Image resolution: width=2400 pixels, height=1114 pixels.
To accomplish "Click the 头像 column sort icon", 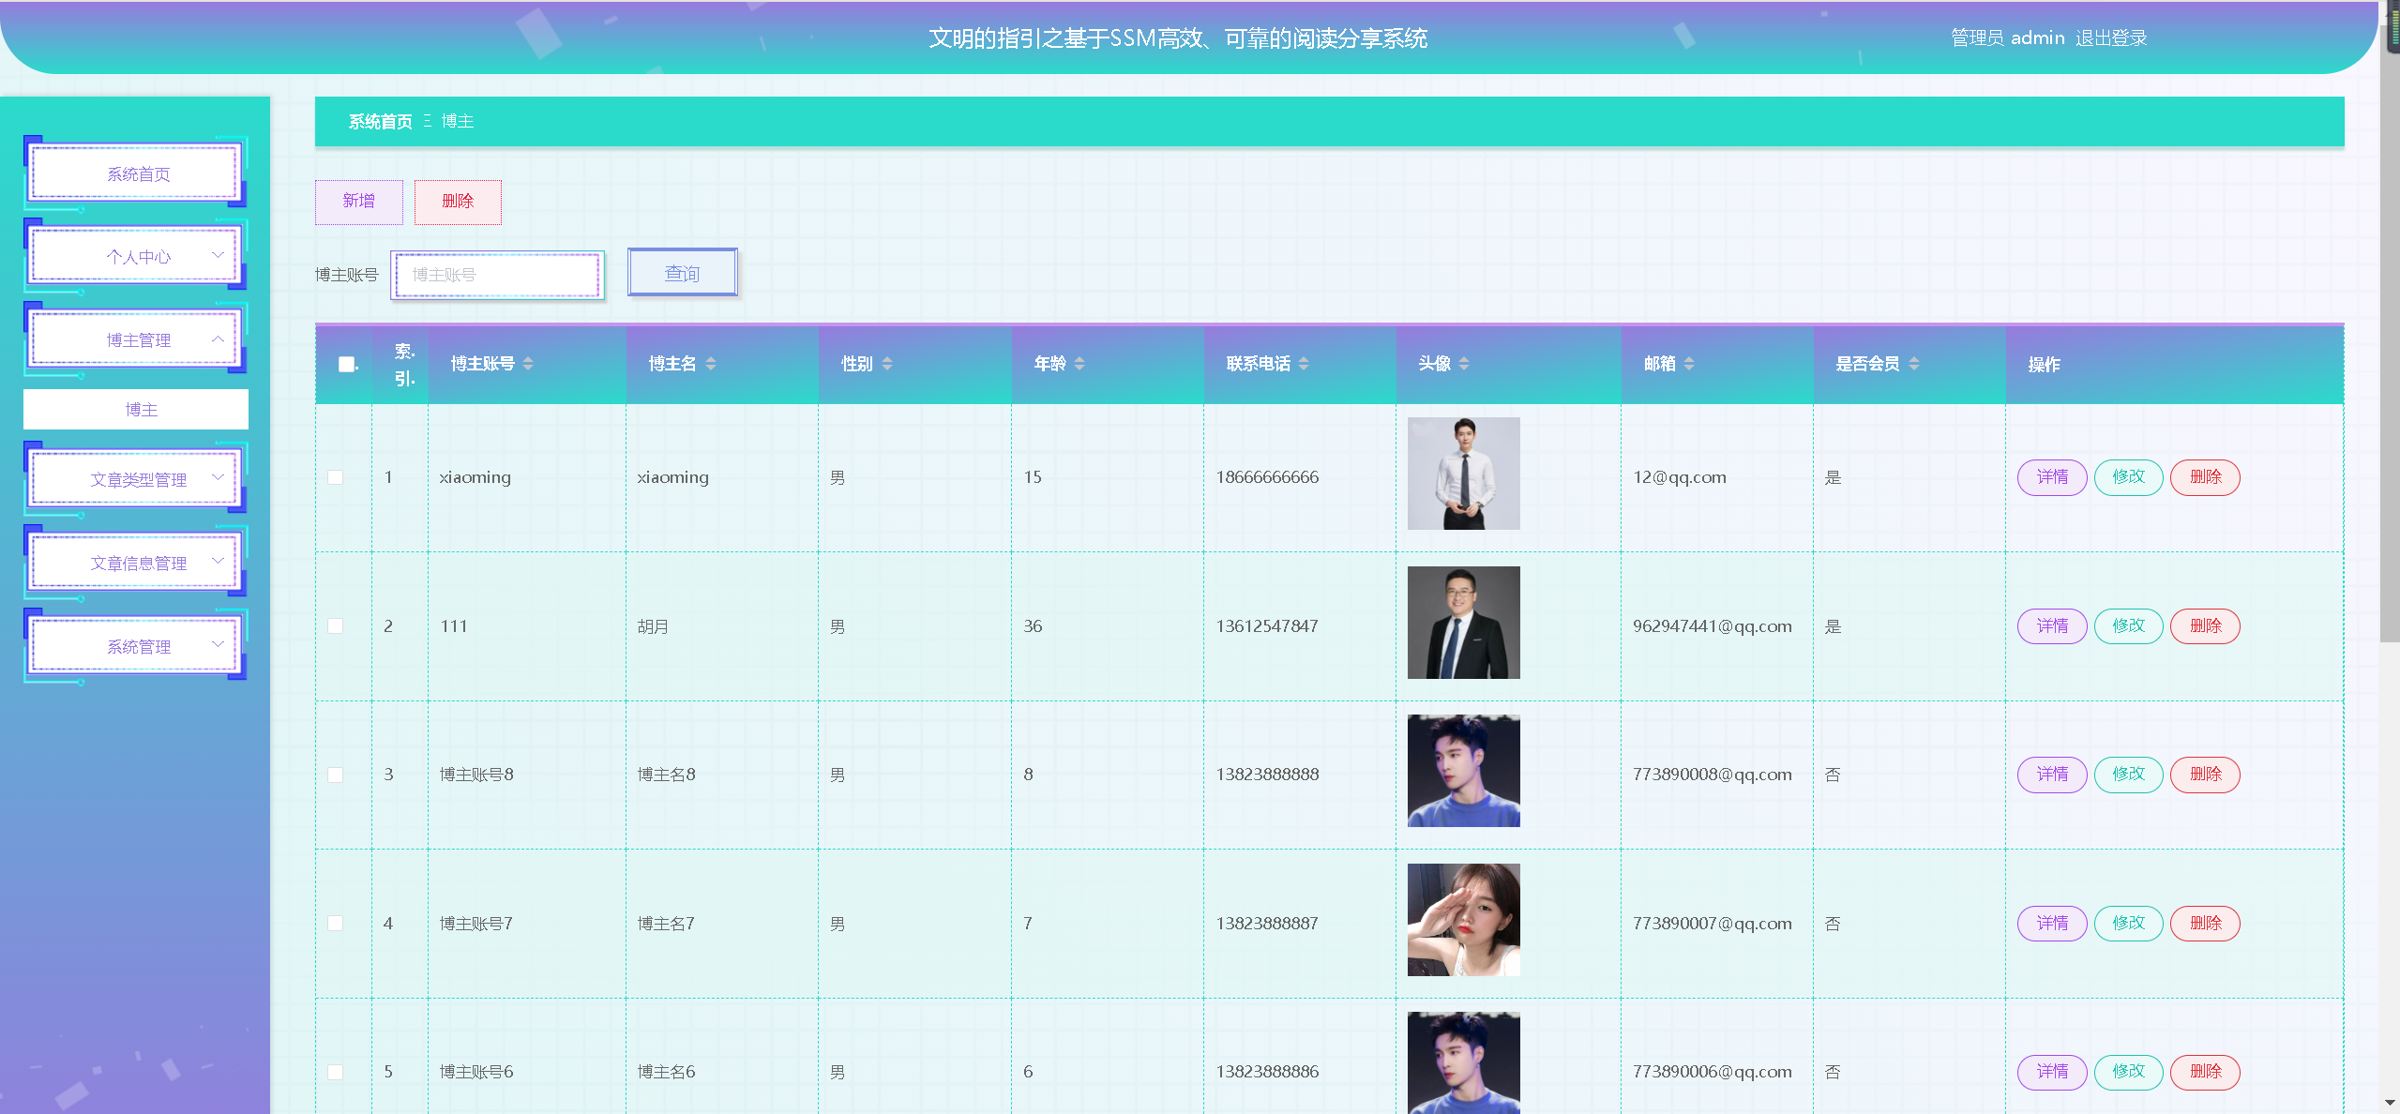I will tap(1464, 364).
